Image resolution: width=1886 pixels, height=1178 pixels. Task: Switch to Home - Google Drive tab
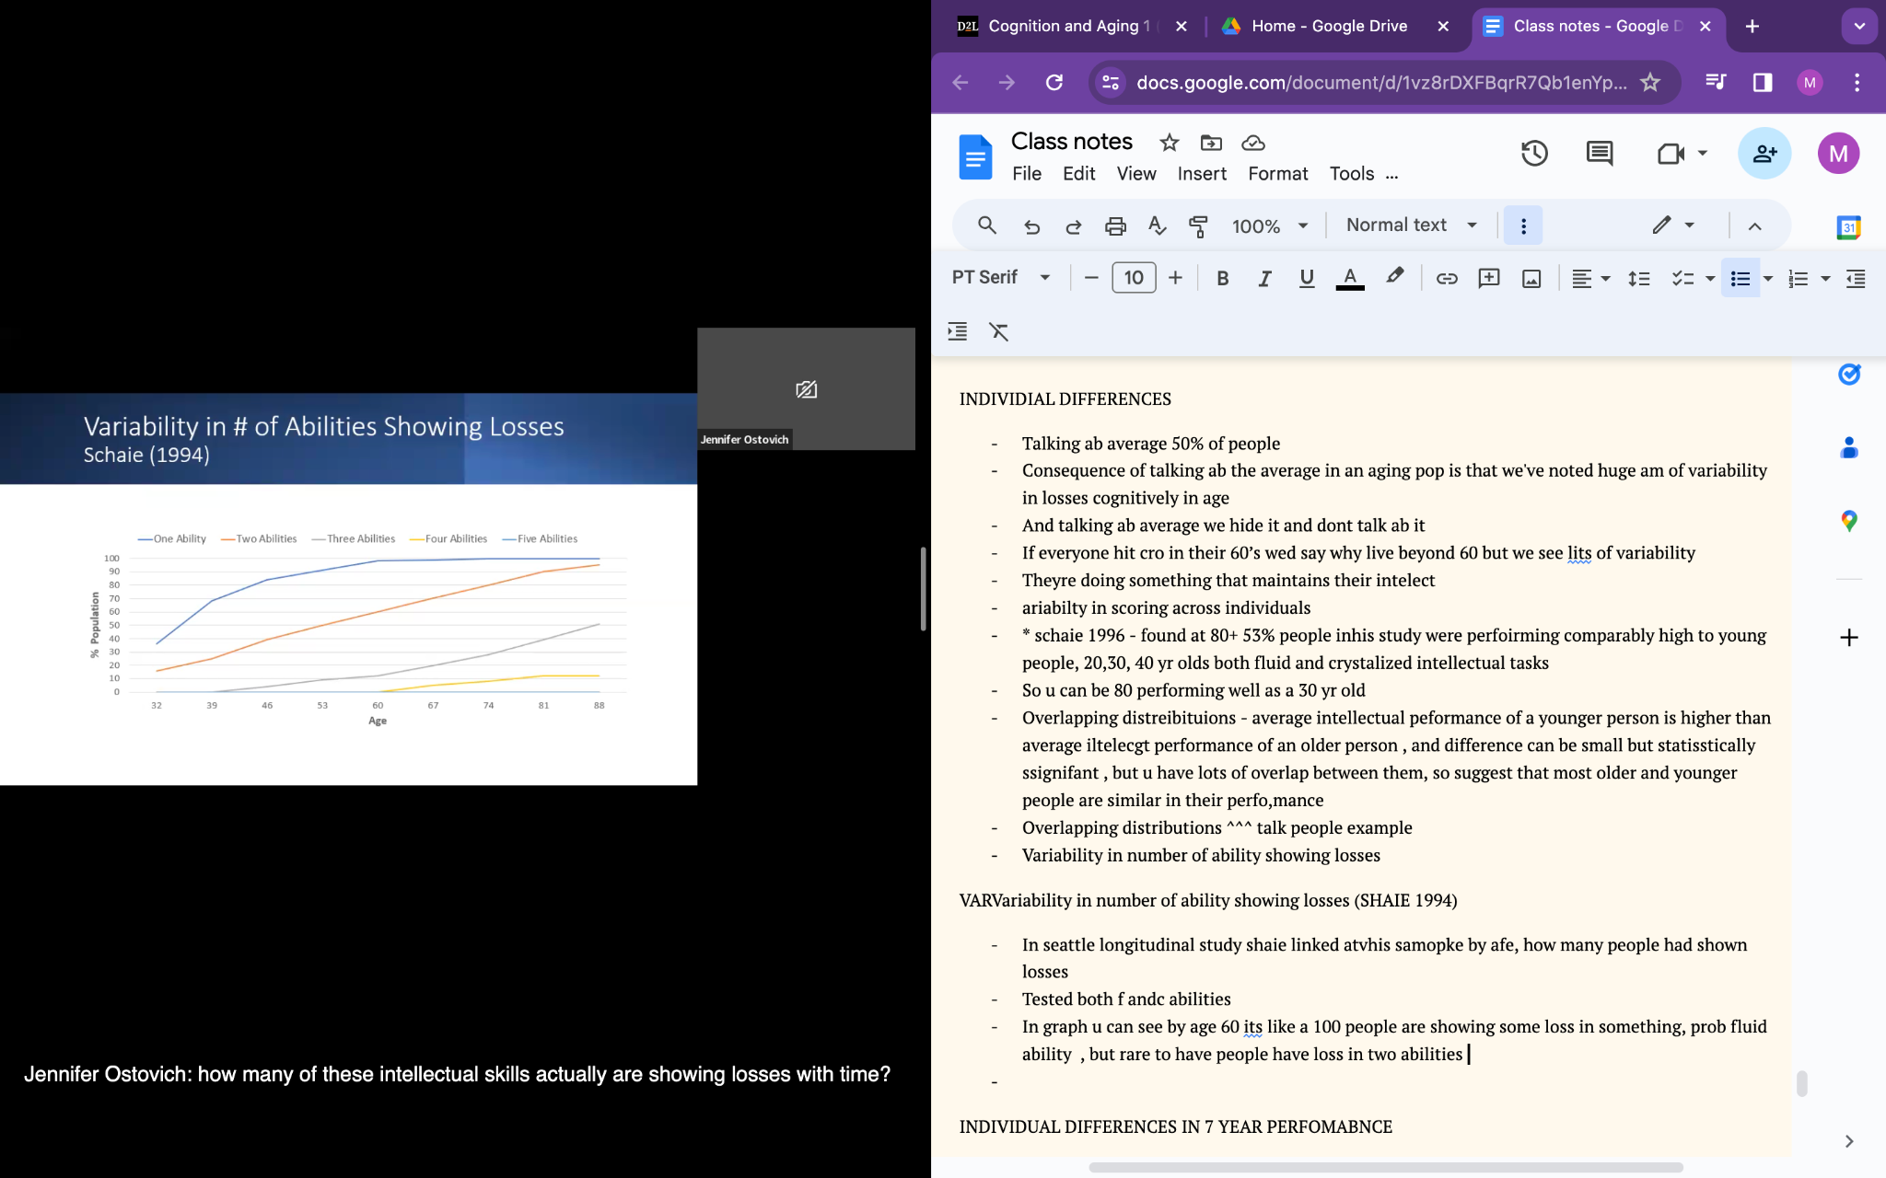click(x=1329, y=26)
